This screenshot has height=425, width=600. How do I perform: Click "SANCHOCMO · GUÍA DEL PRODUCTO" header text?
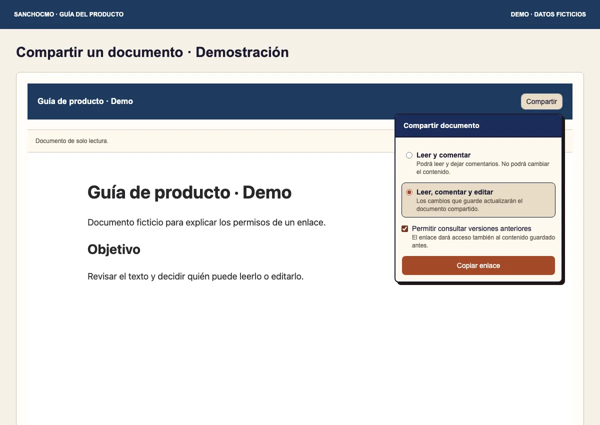click(69, 14)
